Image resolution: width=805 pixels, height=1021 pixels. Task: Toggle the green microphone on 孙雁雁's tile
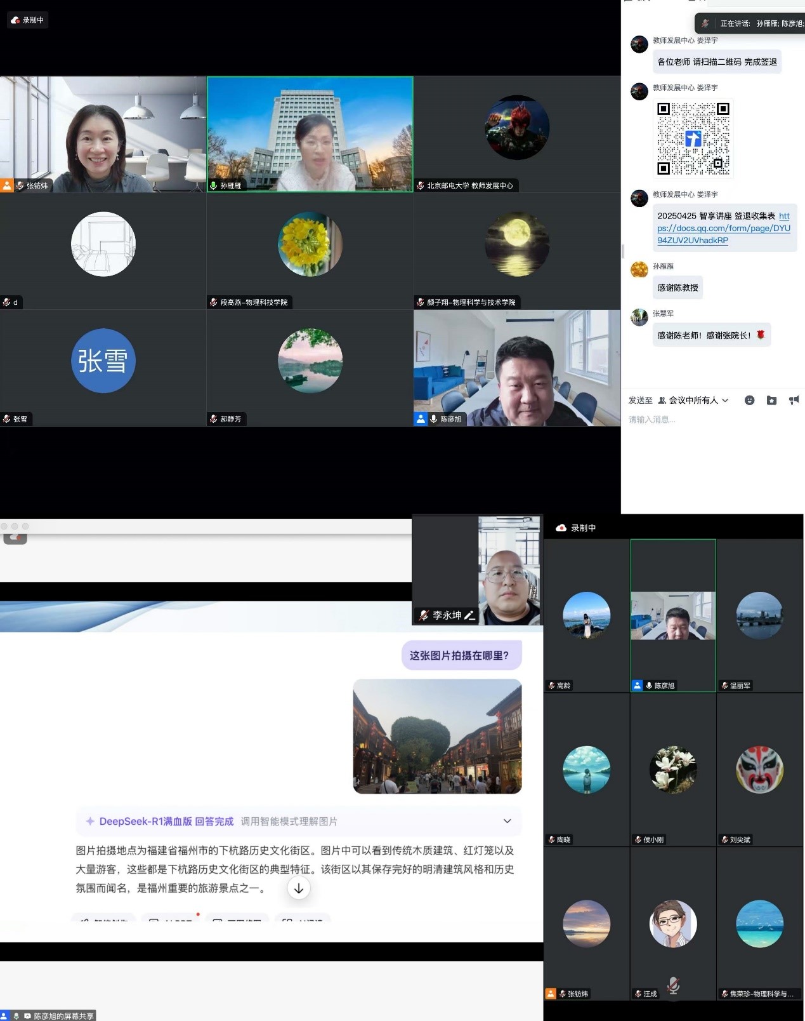214,186
